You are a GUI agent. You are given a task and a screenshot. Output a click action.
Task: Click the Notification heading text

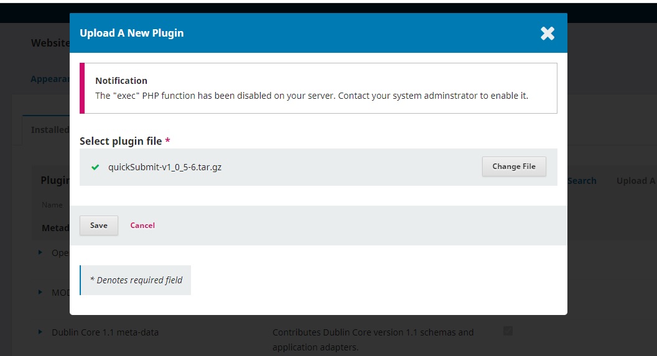(x=121, y=81)
